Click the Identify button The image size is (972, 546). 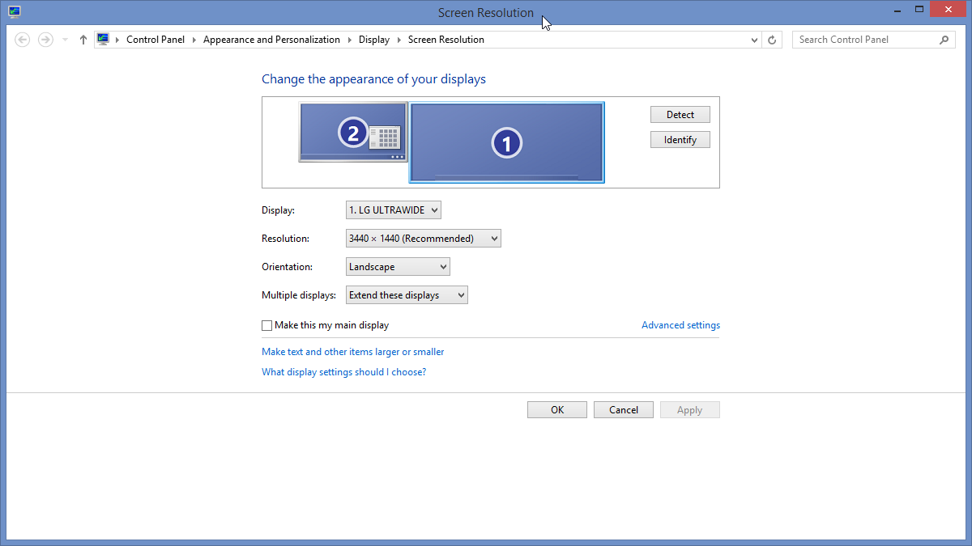pos(680,140)
